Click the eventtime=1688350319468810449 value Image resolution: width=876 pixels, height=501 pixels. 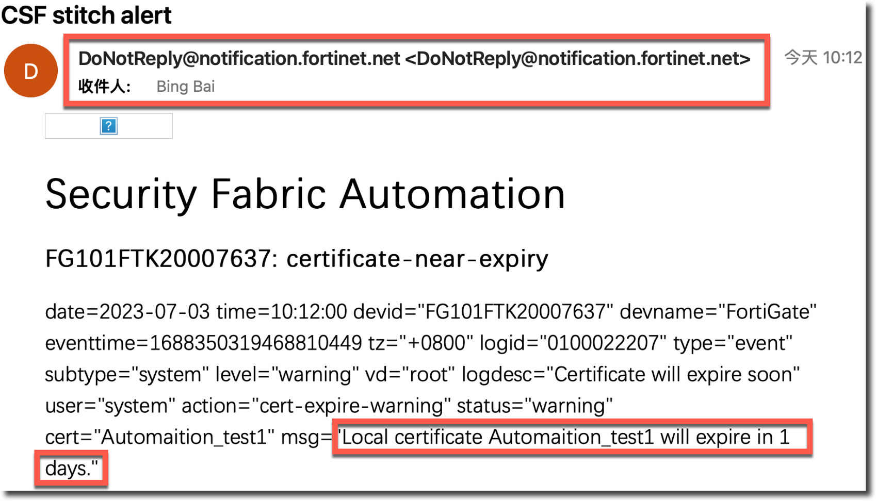pos(203,343)
